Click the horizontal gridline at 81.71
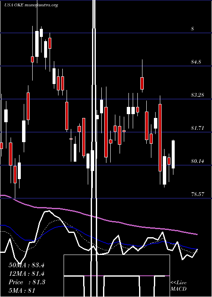212x297 pixels. 106,132
